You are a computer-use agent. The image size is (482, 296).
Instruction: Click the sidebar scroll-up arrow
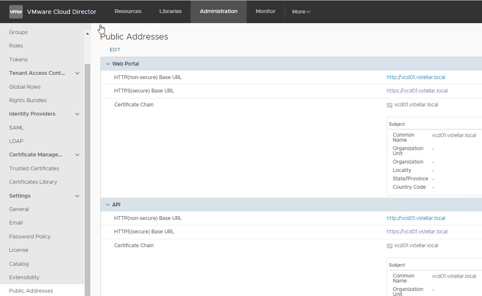coord(88,34)
